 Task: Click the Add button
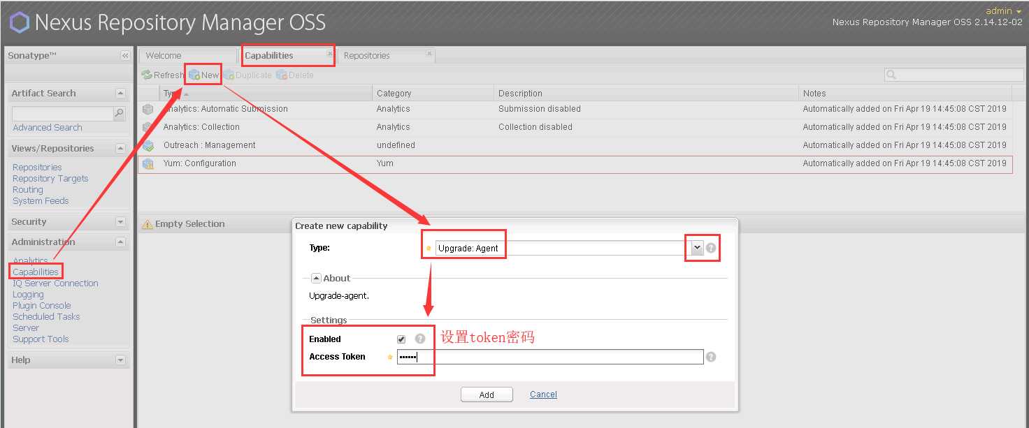point(487,394)
